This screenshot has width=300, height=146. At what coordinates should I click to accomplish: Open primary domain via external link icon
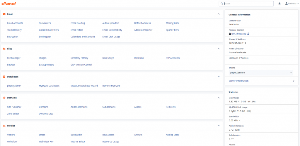coord(248,34)
